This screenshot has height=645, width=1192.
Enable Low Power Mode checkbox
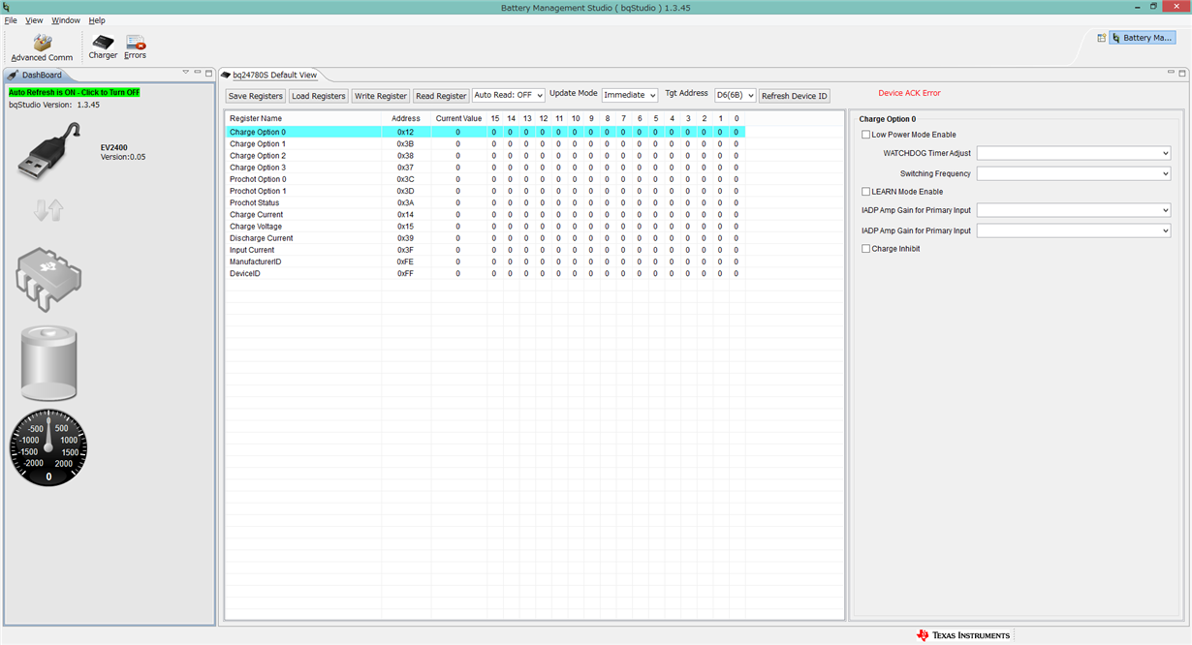[866, 135]
